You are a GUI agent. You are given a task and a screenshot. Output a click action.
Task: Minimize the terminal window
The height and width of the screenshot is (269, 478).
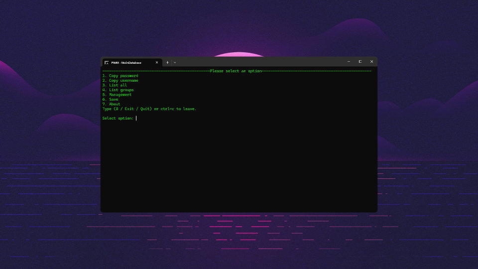(x=349, y=62)
